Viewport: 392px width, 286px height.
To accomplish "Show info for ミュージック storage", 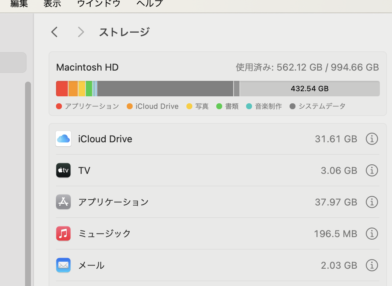I will point(372,233).
